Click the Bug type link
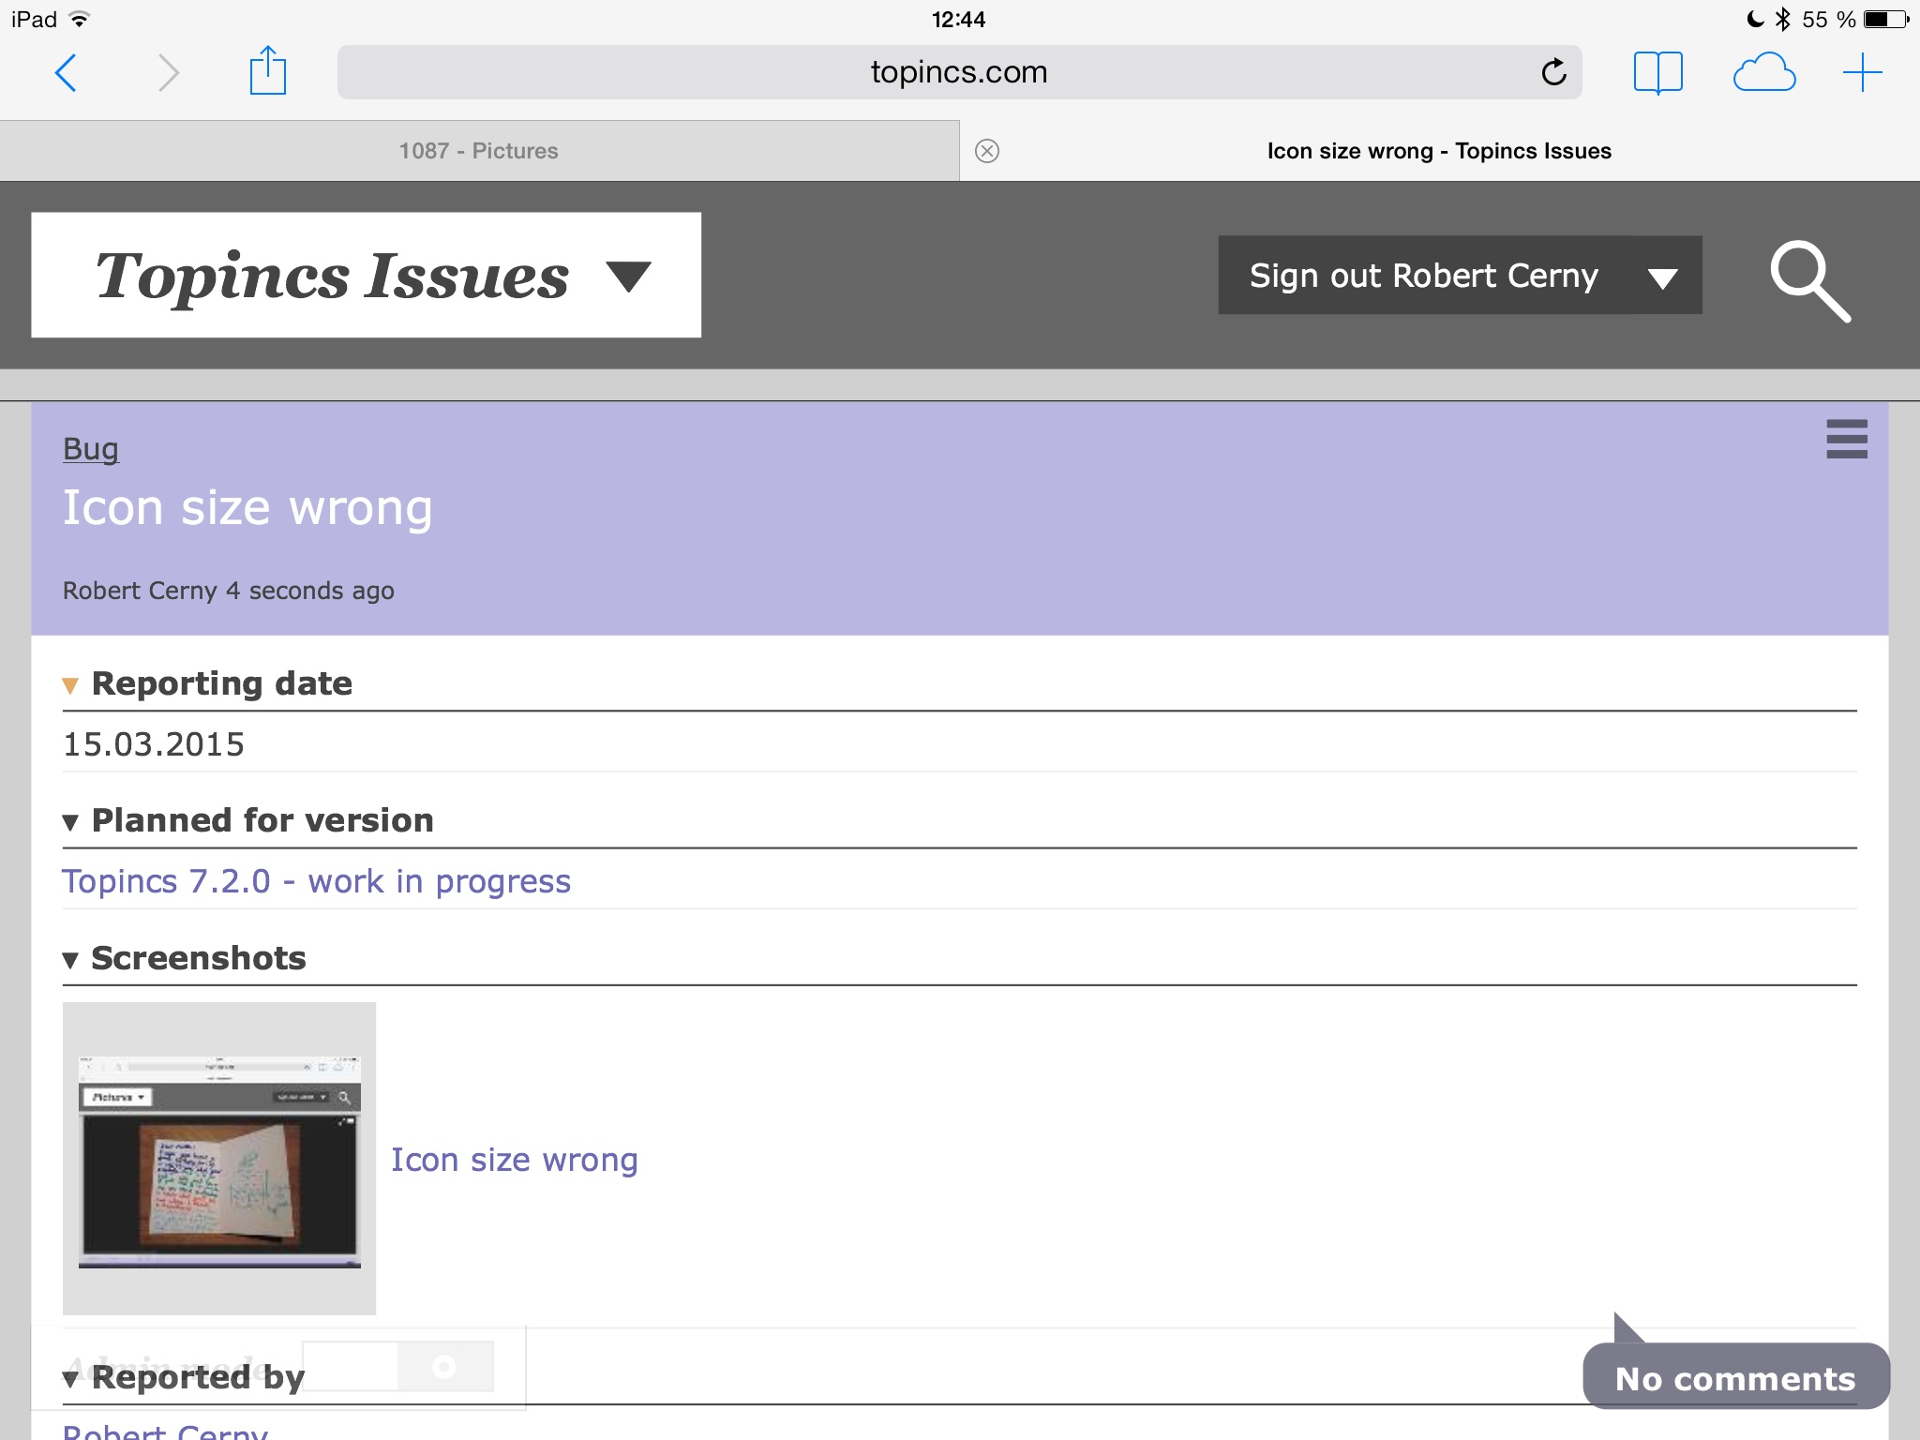 pyautogui.click(x=90, y=449)
